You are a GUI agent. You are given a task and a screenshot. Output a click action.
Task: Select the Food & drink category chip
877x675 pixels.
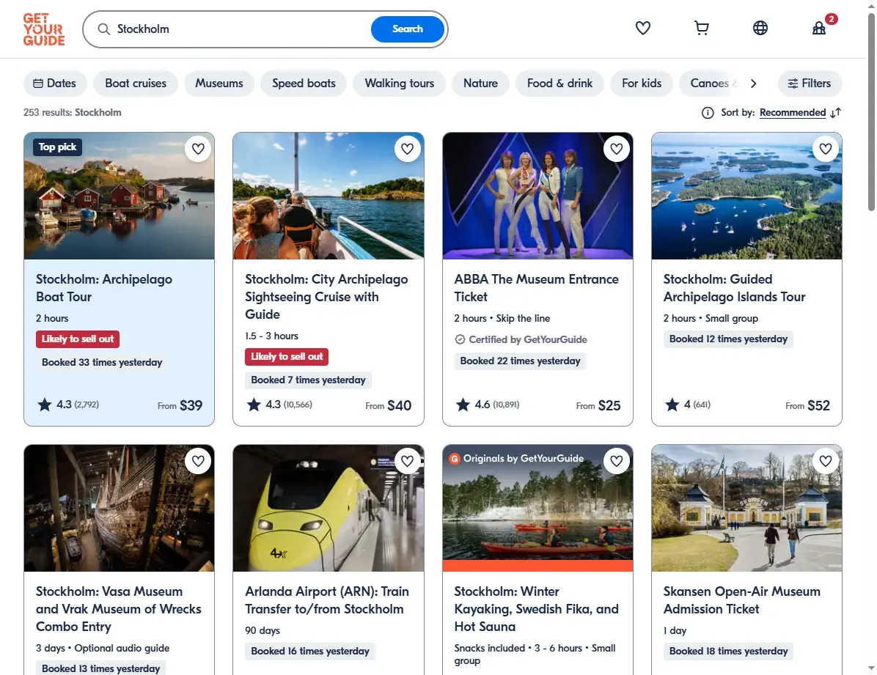[559, 84]
